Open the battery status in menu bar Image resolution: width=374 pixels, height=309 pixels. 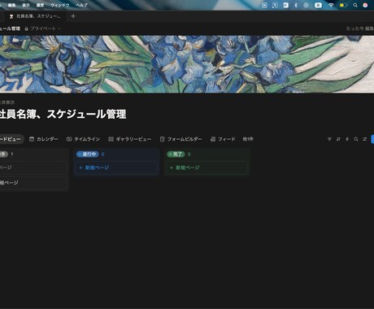343,5
